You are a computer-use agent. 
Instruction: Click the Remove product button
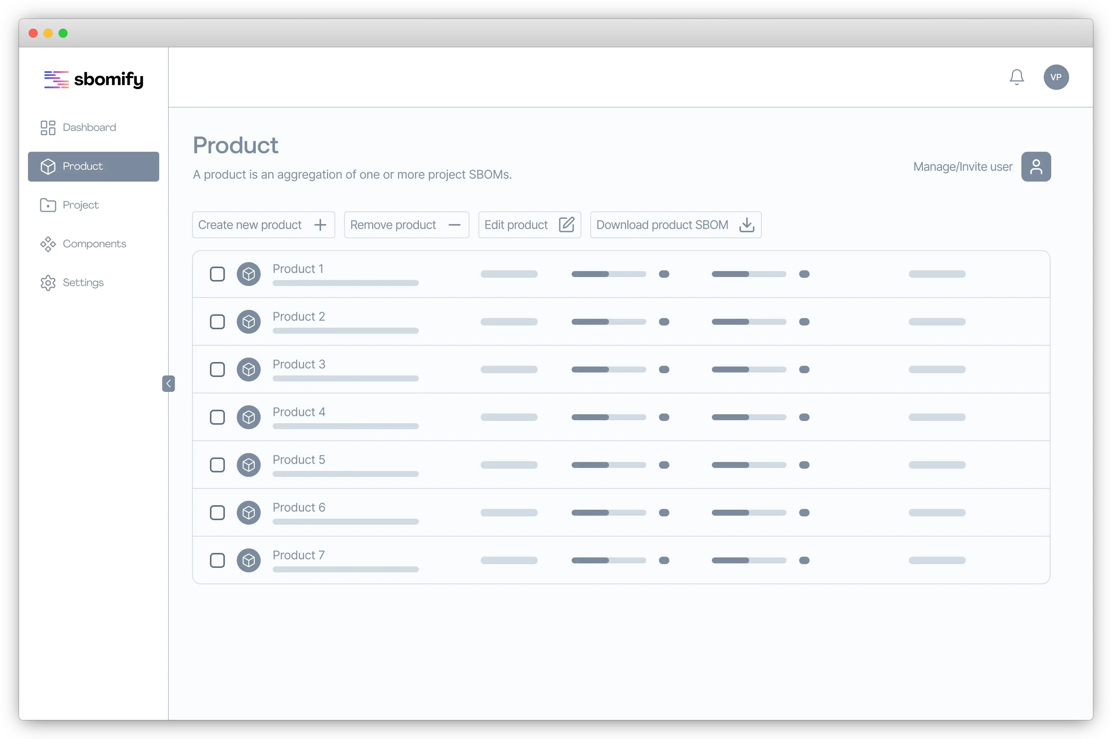pos(406,224)
